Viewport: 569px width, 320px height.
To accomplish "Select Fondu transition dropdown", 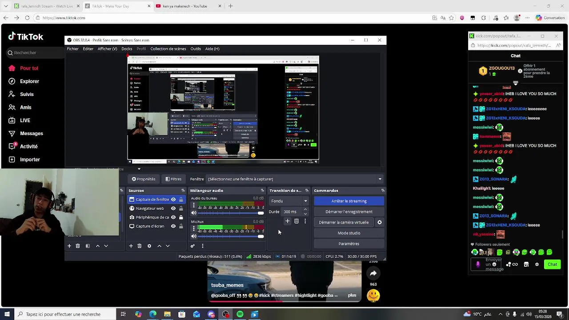I will [289, 201].
